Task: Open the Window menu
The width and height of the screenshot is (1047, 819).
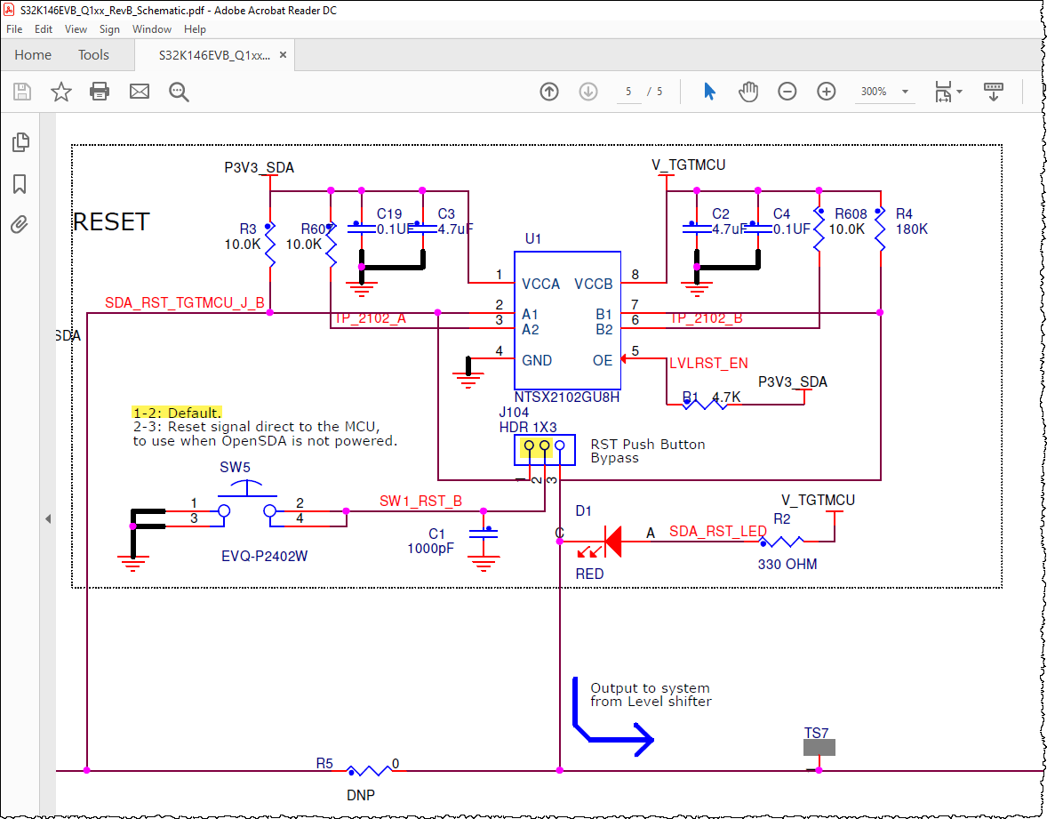Action: coord(151,28)
